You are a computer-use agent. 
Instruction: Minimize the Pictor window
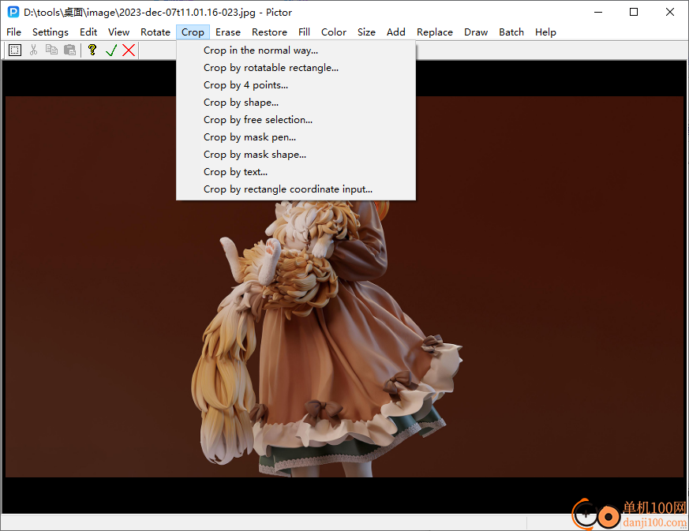point(598,12)
